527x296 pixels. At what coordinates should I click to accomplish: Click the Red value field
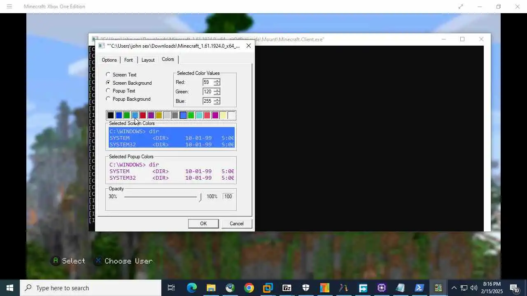208,82
